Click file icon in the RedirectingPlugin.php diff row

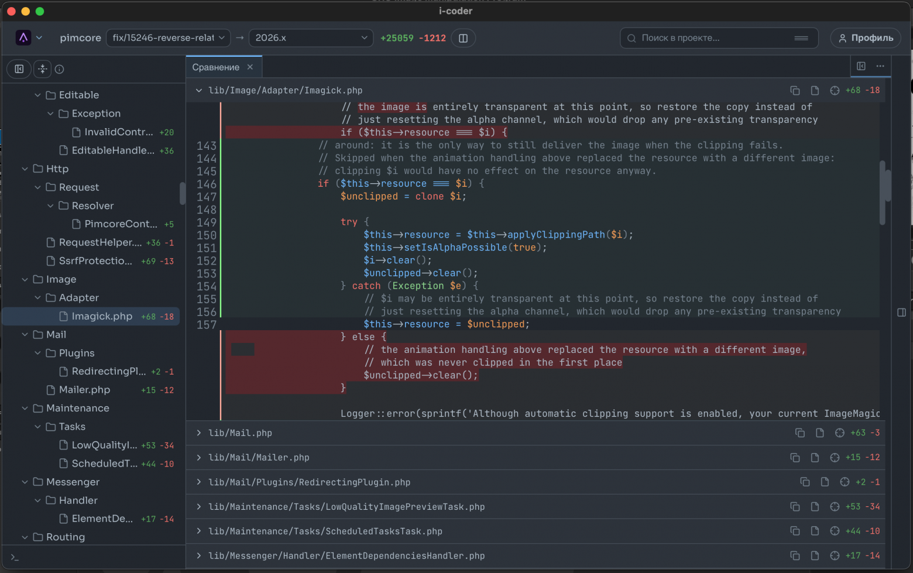point(825,482)
